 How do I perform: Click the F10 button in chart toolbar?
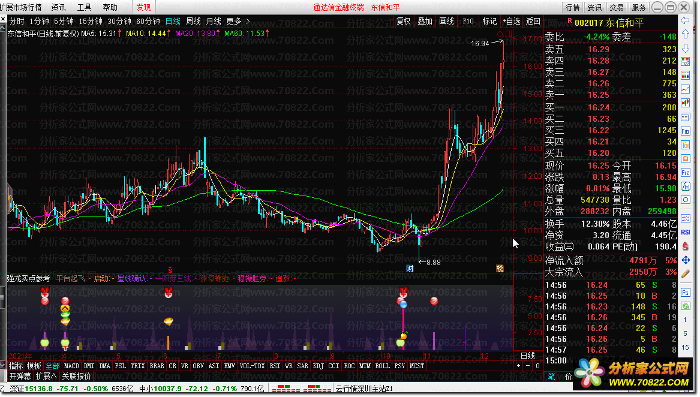coord(468,21)
